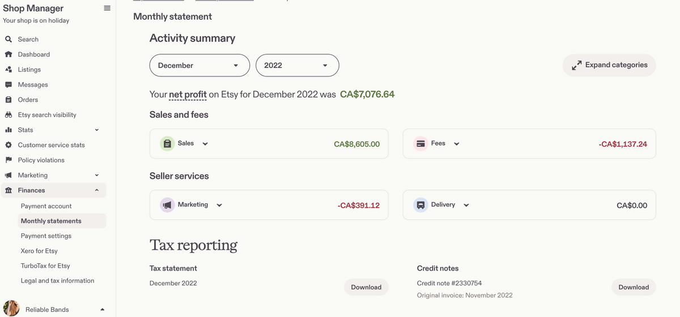Viewport: 680px width, 317px height.
Task: Open the December month dropdown
Action: [x=199, y=65]
